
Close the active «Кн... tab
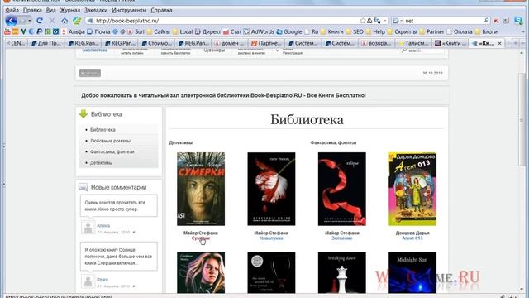[499, 43]
